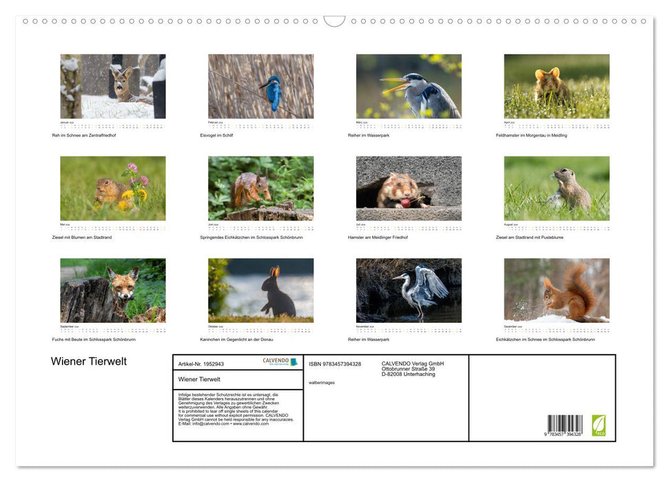The height and width of the screenshot is (482, 669).
Task: Click the green eco seal icon
Action: tap(598, 426)
